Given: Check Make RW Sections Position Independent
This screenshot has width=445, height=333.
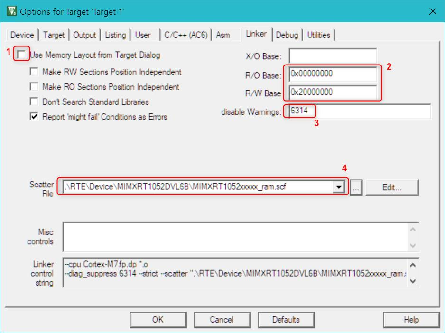Looking at the screenshot, I should [x=34, y=71].
